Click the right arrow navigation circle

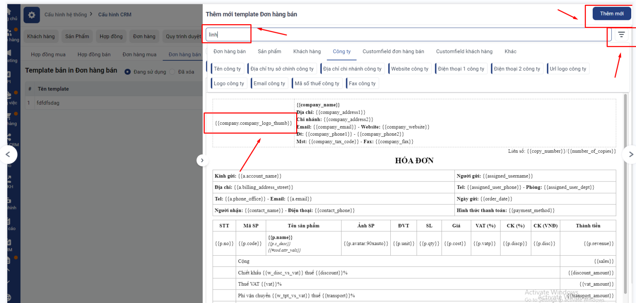[630, 154]
